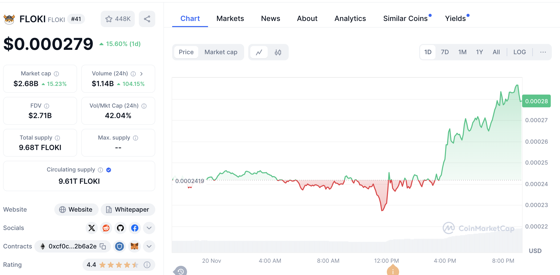Show Vol/Mkt Cap (24h) info icon
This screenshot has height=275, width=560.
point(144,106)
